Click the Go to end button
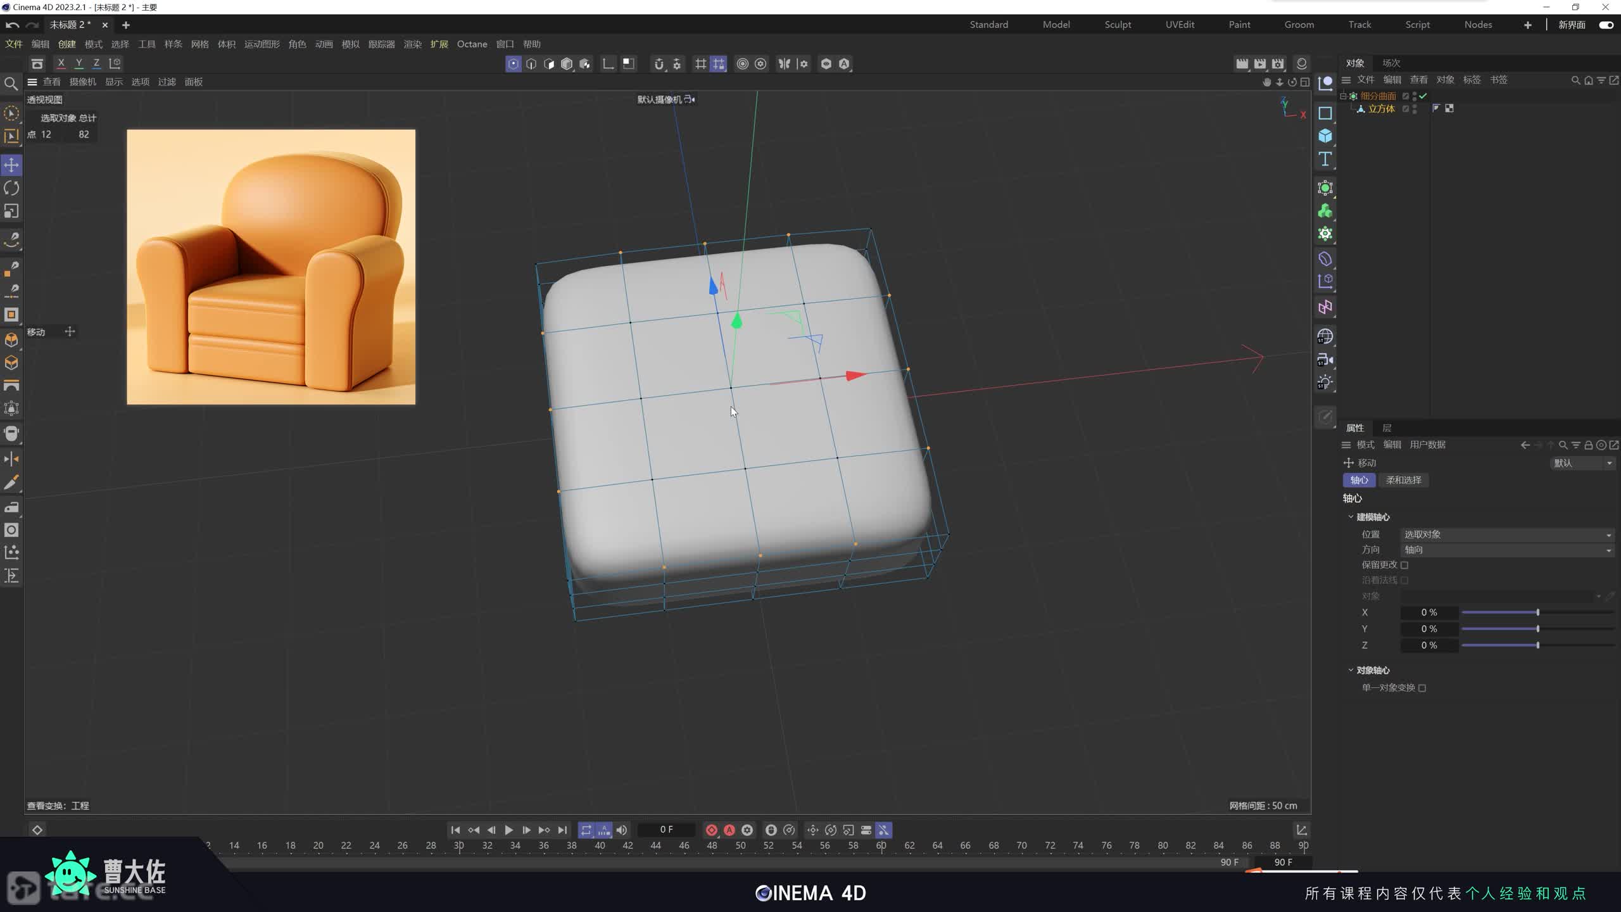1621x912 pixels. (562, 830)
